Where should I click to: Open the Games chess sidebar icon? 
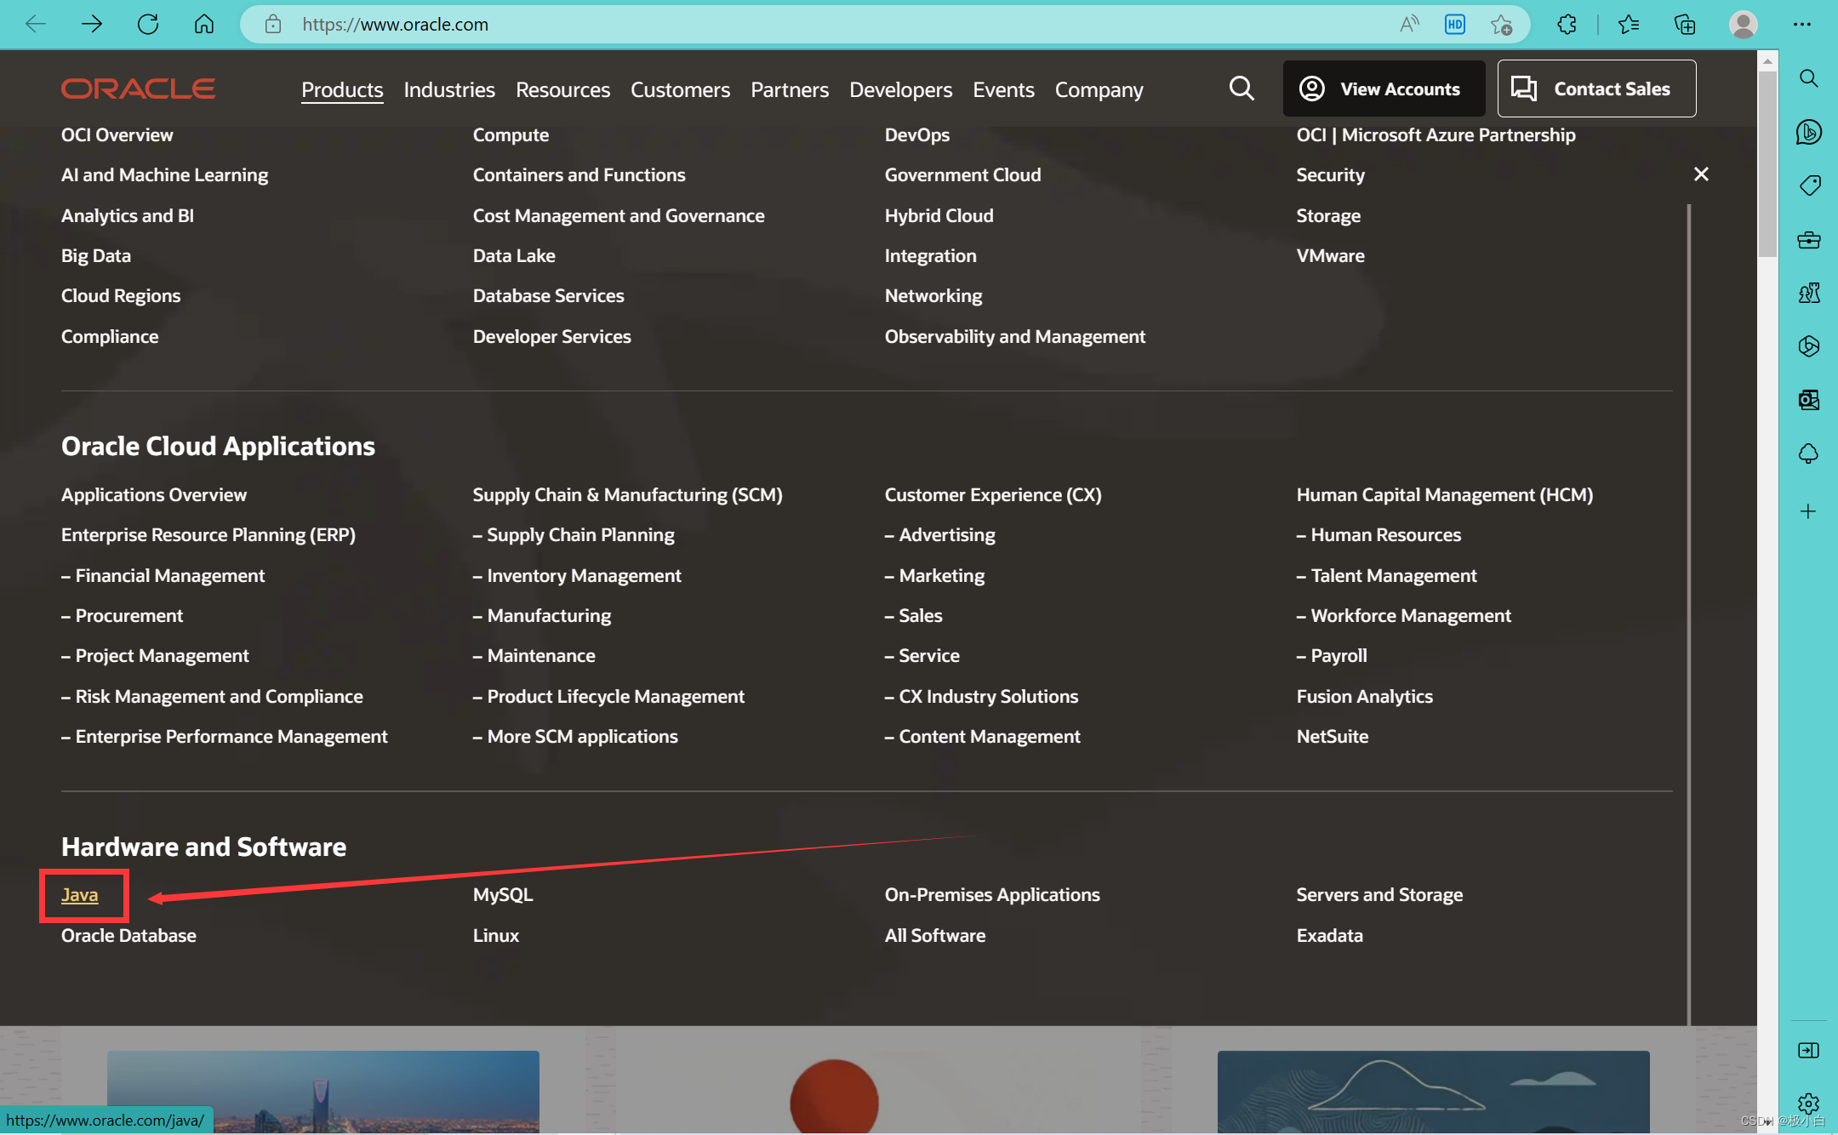pos(1809,293)
